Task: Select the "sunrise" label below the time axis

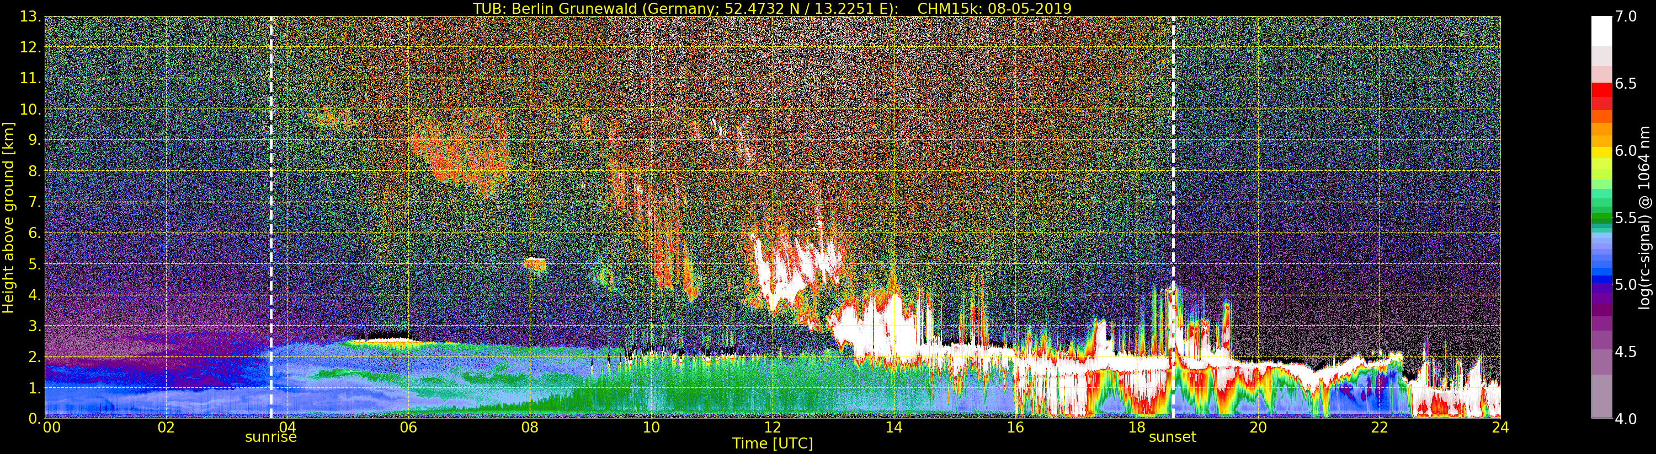Action: click(x=270, y=437)
